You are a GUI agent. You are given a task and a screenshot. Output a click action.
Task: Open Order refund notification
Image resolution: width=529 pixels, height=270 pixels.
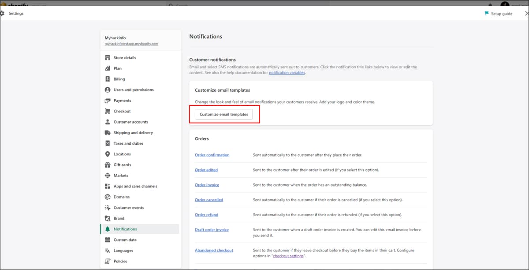coord(206,215)
